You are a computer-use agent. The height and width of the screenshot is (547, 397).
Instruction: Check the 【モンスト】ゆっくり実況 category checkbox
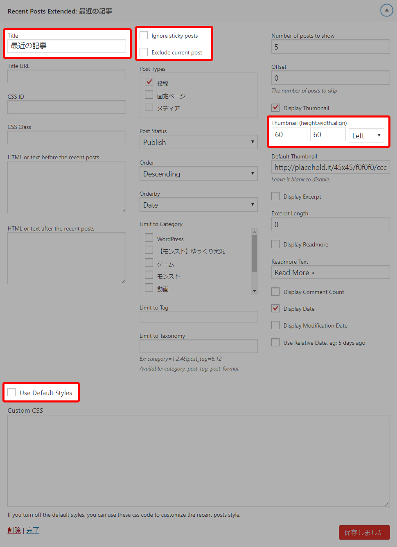(149, 250)
